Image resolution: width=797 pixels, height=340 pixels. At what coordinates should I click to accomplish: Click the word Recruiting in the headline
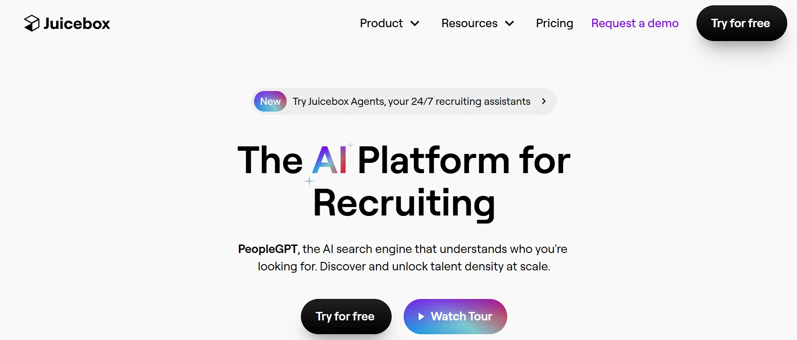(x=404, y=203)
